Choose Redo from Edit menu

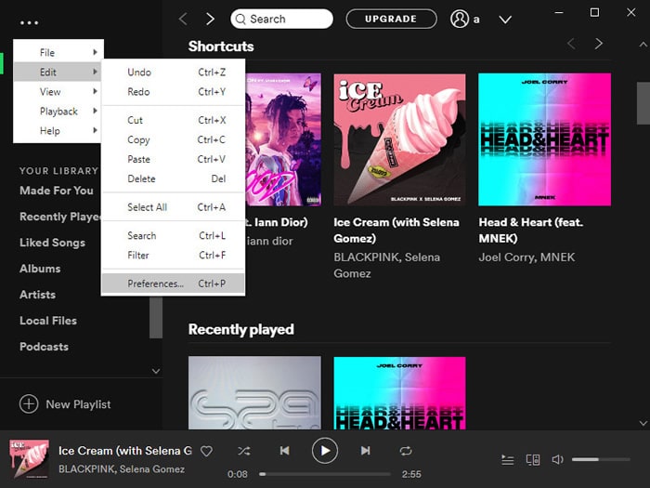(174, 92)
